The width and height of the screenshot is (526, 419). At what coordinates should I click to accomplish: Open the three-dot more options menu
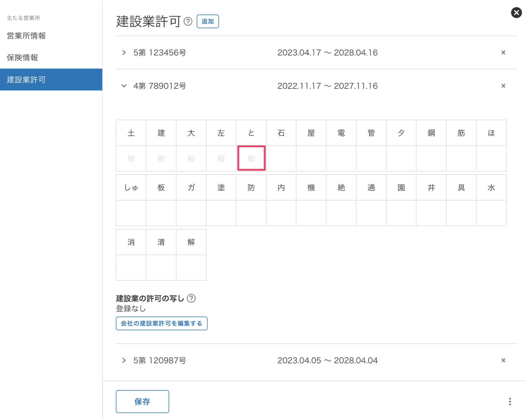(510, 401)
